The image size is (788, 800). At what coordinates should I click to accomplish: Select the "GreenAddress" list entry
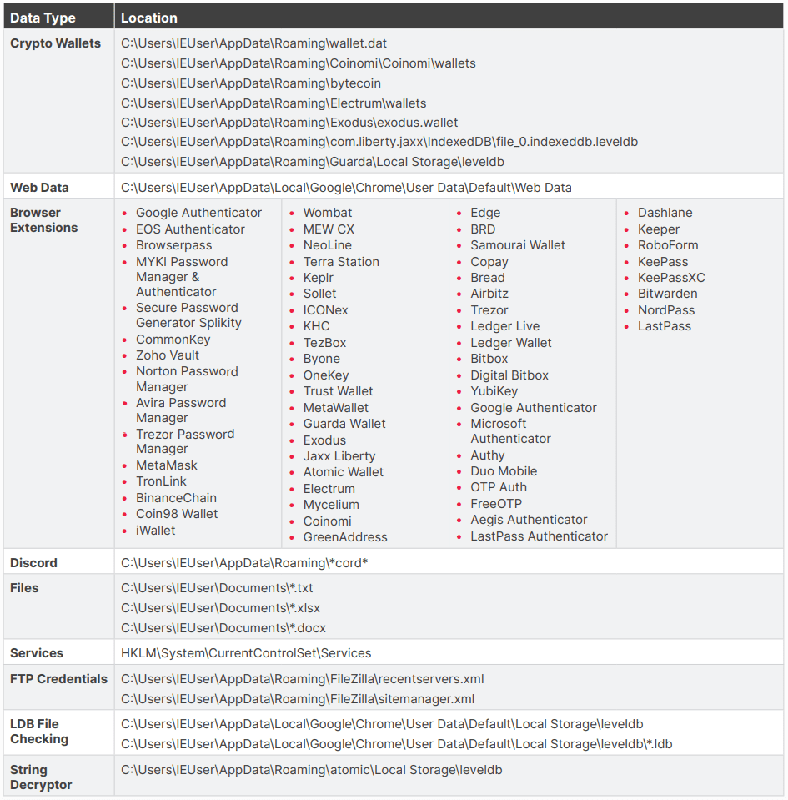click(345, 537)
